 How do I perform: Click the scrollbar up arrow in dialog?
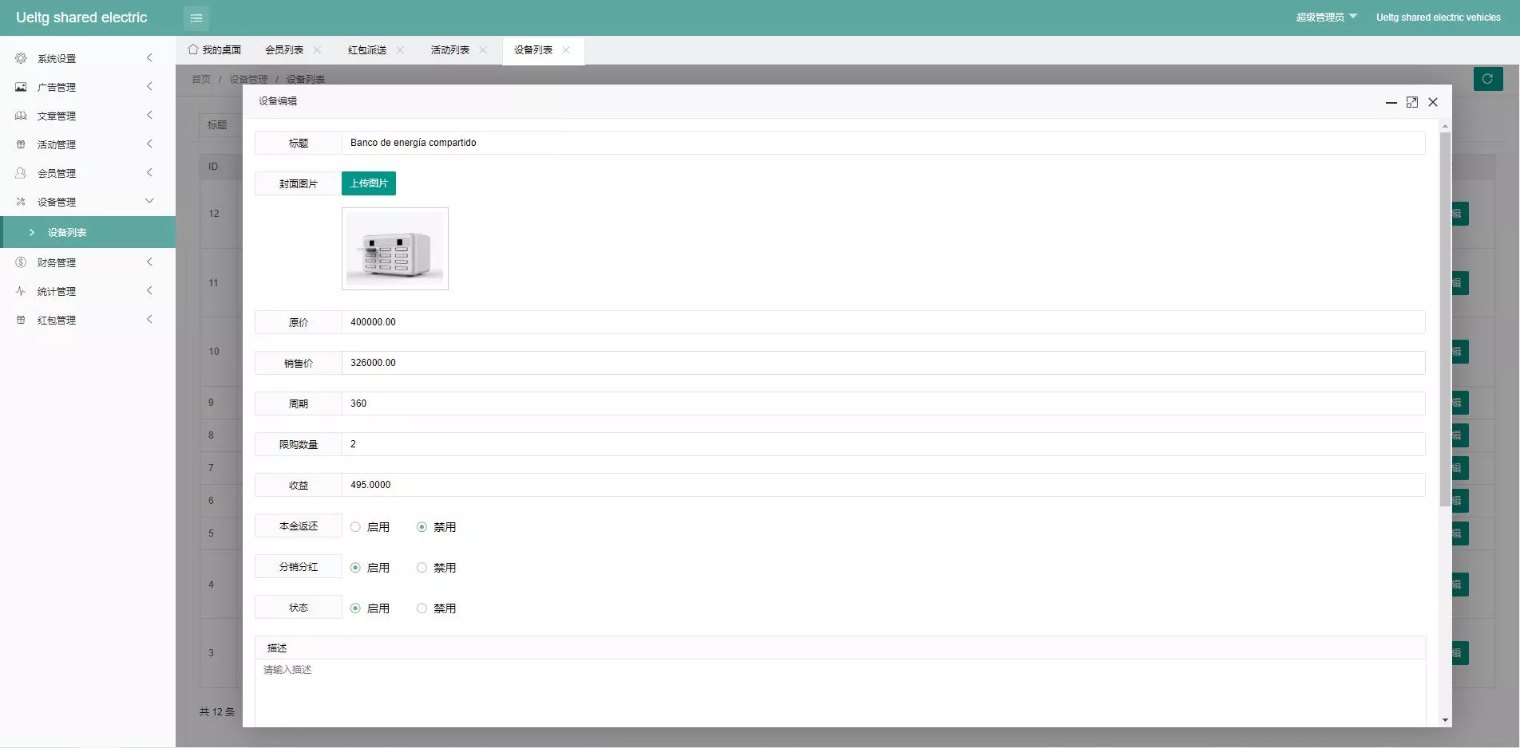click(1445, 126)
